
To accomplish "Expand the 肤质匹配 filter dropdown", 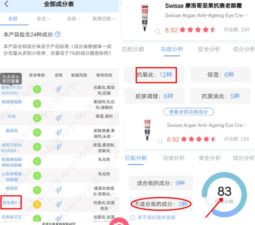I will tap(104, 19).
